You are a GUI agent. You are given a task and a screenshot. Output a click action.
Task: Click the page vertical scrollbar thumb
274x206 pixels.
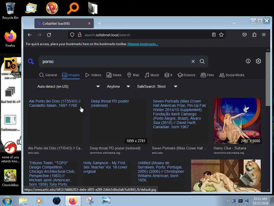[x=268, y=79]
